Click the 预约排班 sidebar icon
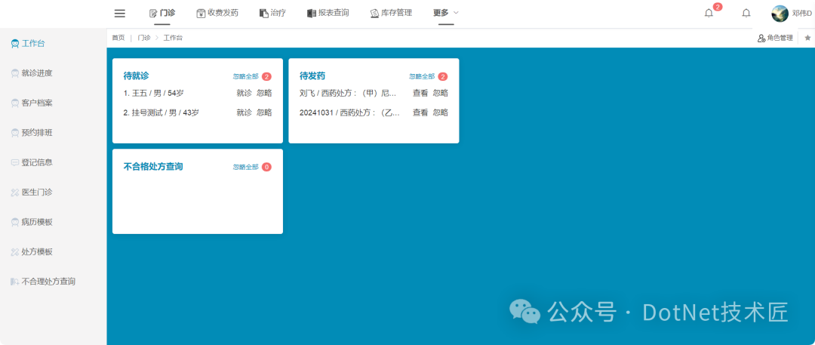The image size is (815, 345). 15,133
